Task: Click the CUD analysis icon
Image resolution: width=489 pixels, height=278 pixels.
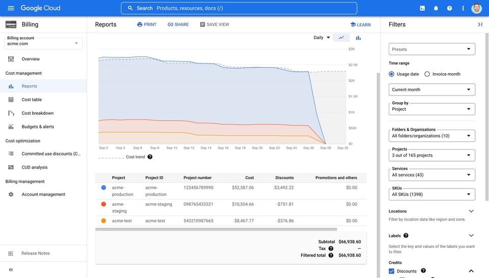Action: pyautogui.click(x=11, y=167)
